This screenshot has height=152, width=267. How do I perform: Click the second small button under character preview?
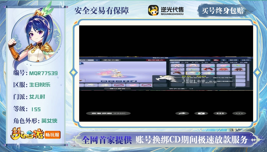111,81
